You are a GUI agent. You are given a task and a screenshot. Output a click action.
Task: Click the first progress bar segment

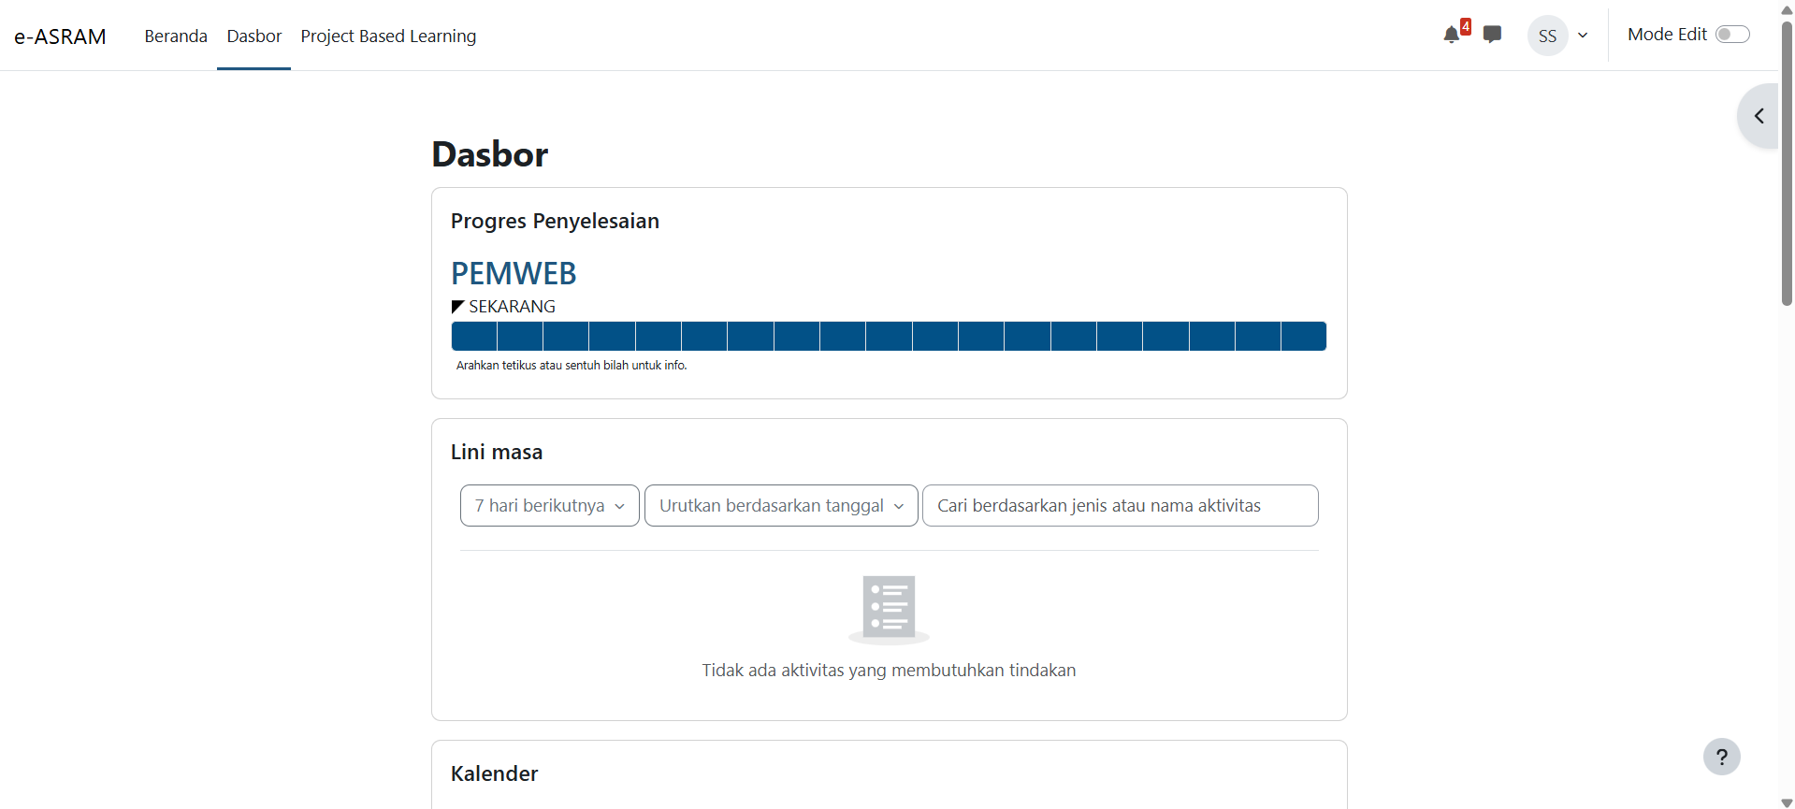click(x=474, y=337)
